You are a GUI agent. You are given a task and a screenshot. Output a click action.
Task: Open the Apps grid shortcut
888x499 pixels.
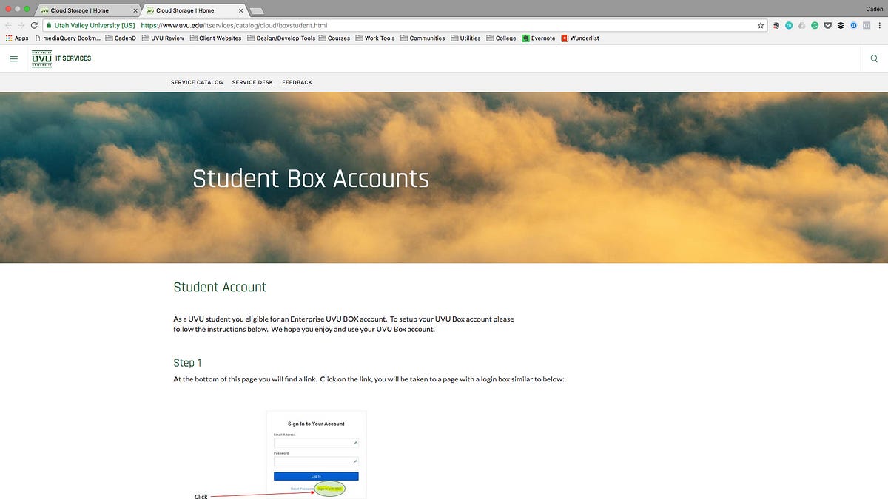click(x=17, y=38)
